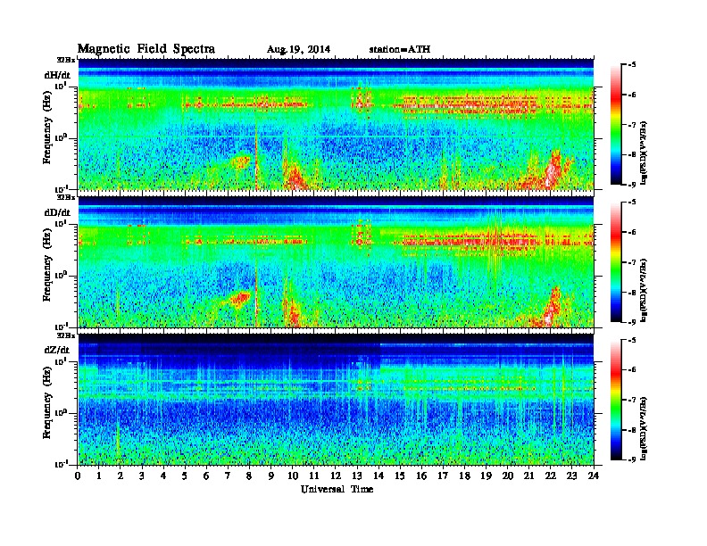Click the hour 17 tick label
707x546 pixels.
click(x=444, y=476)
